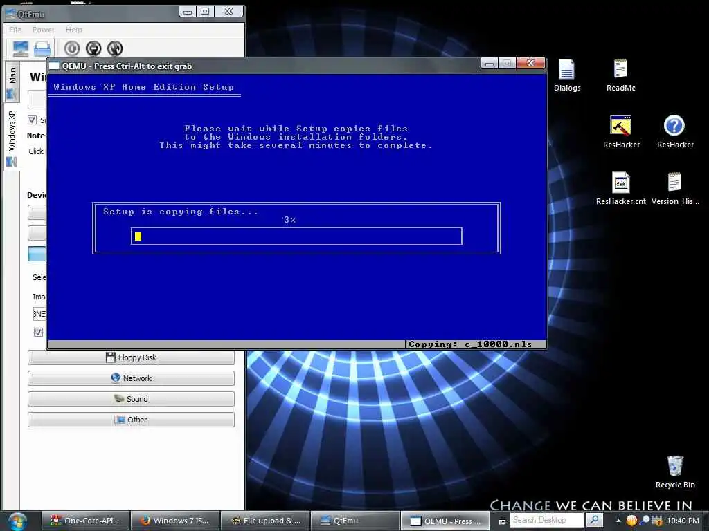The height and width of the screenshot is (531, 709).
Task: Click the open machine drive icon in QtEmu toolbar
Action: pos(42,49)
